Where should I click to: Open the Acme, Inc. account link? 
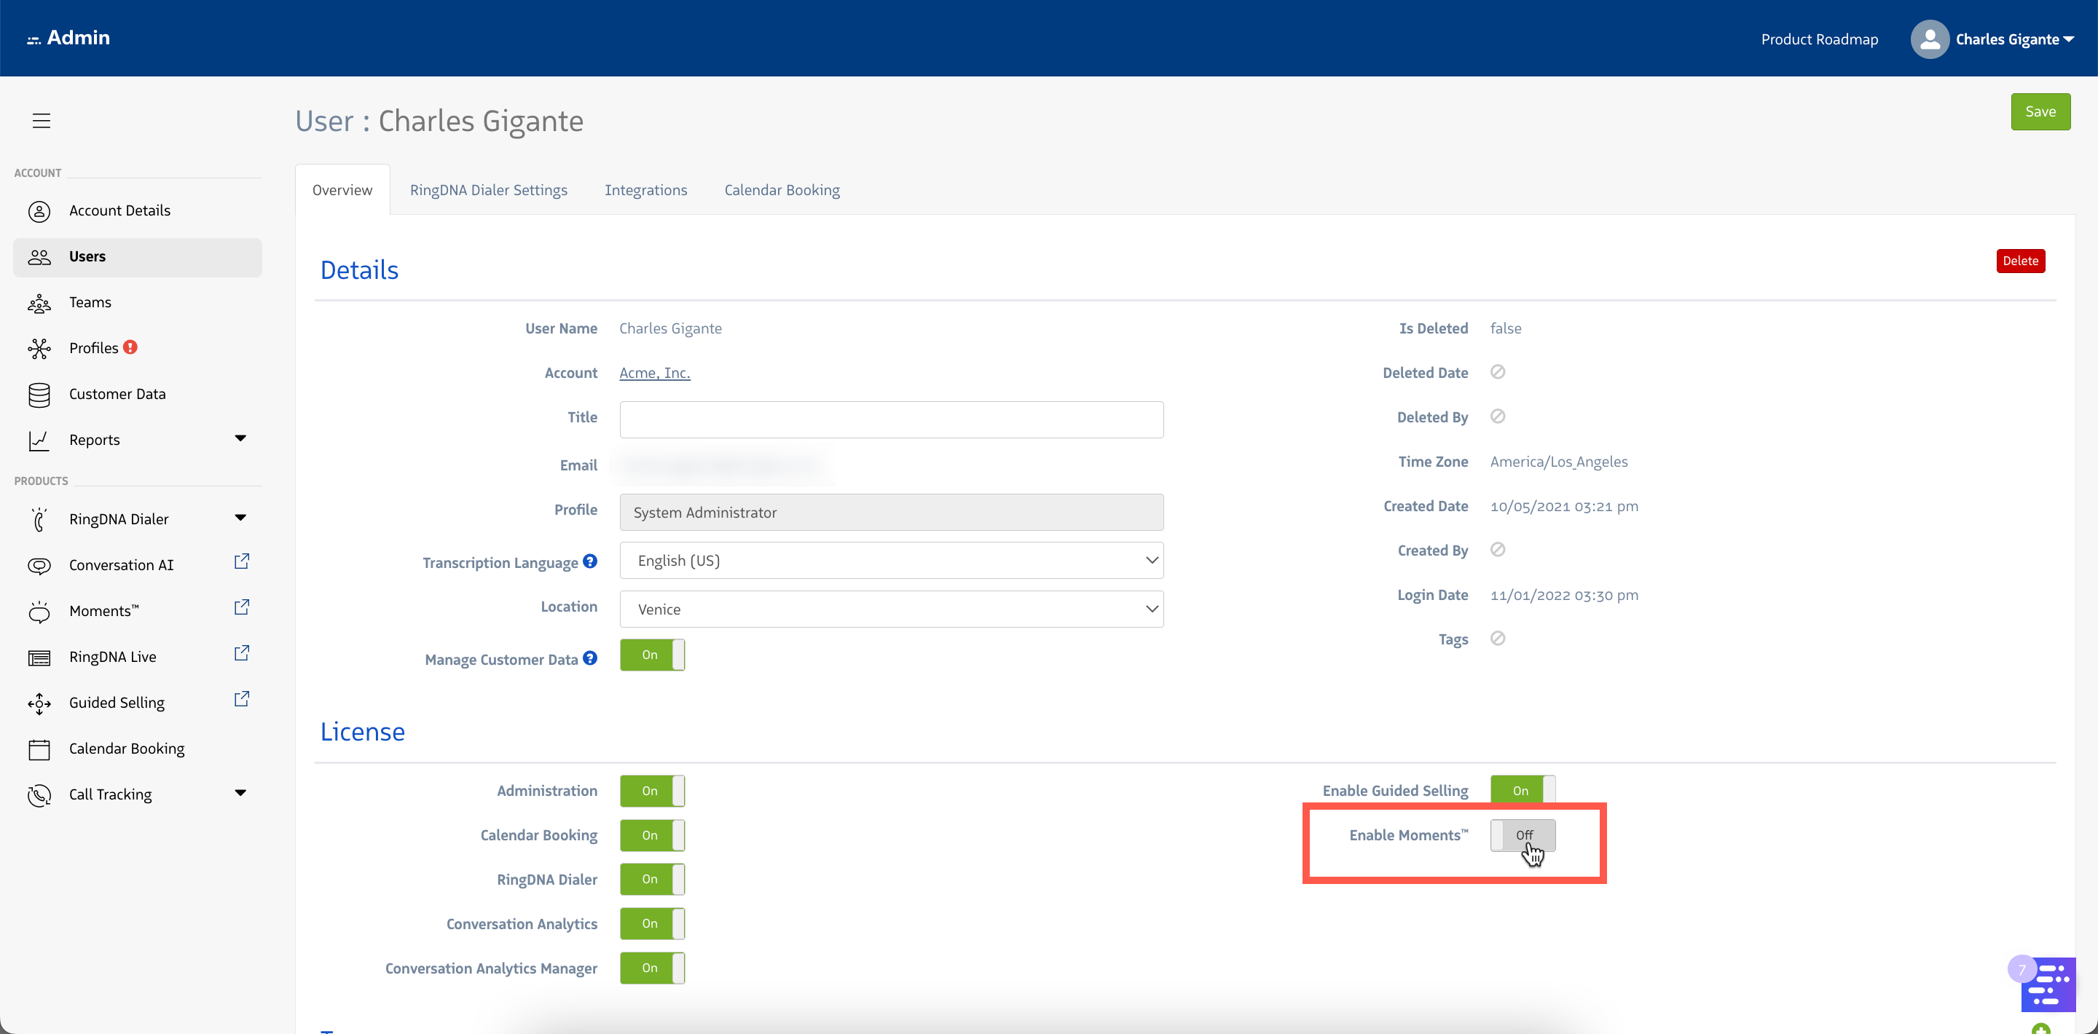click(654, 373)
